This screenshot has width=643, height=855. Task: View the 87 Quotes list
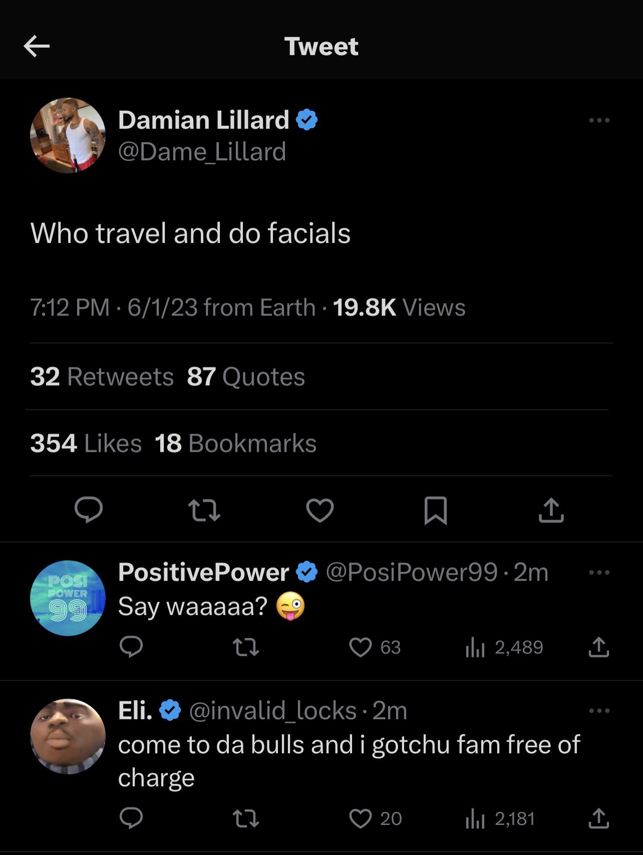point(246,377)
